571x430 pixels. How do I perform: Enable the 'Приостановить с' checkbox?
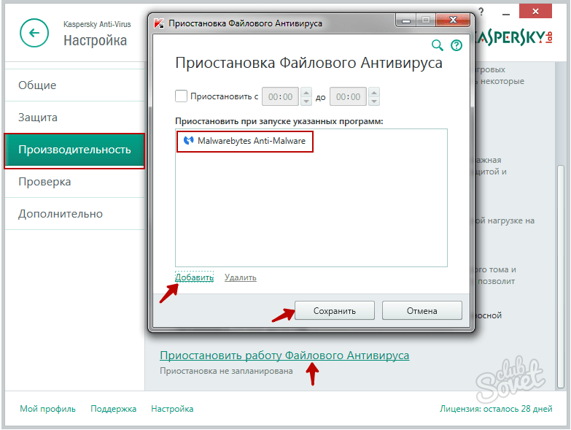[x=181, y=96]
